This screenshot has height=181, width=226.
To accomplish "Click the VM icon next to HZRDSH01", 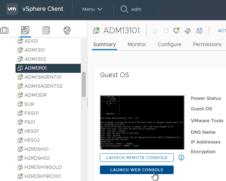I will [20, 149].
